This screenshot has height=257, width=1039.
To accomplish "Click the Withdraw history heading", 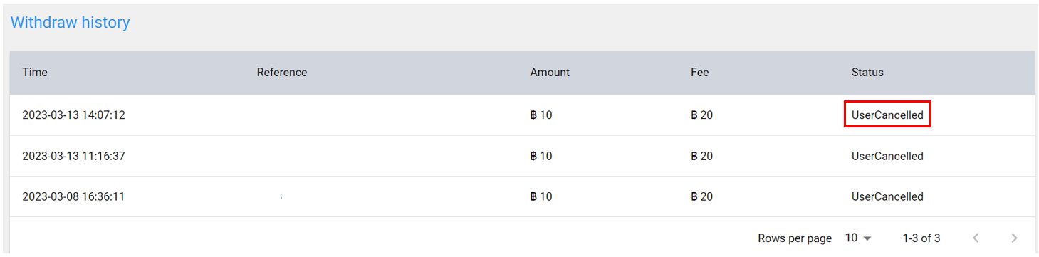I will [x=70, y=23].
